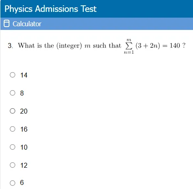Viewport: 193px width, 189px height.
Task: Choose the radio button for 6
Action: (12, 183)
